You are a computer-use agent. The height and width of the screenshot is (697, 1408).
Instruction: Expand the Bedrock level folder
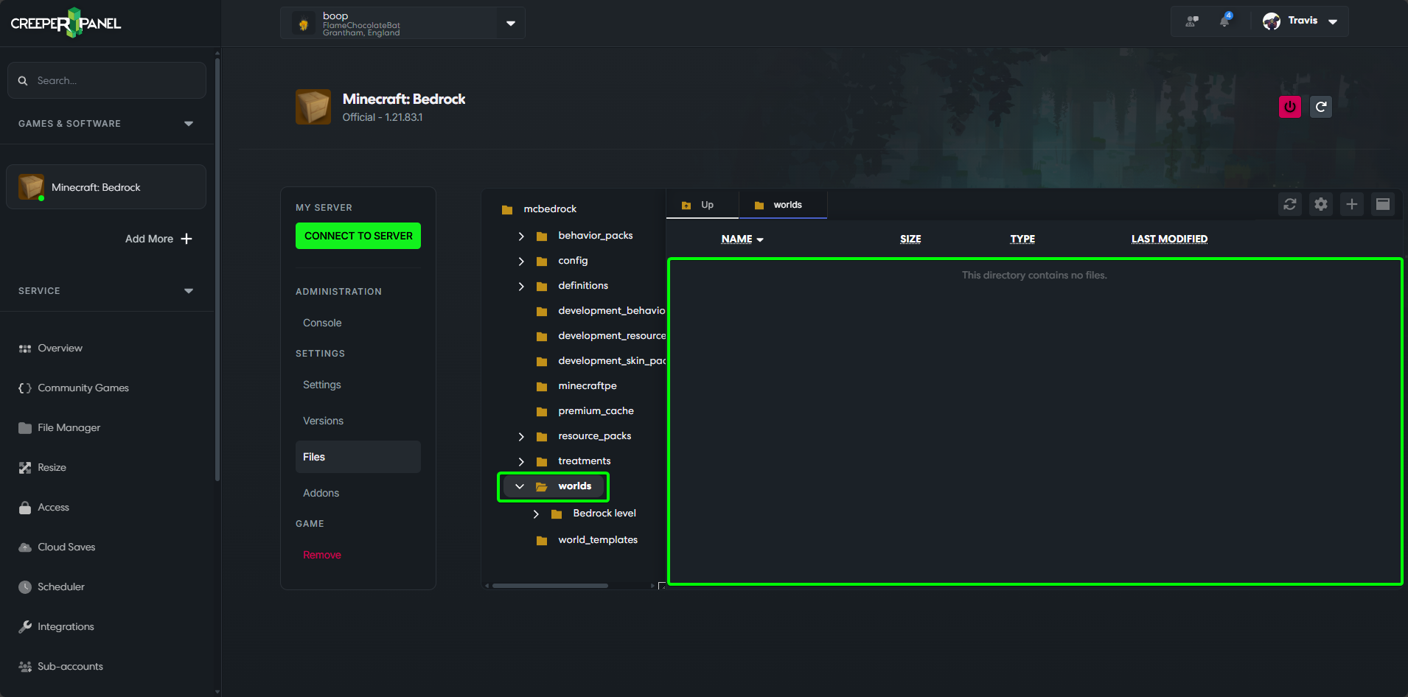click(536, 514)
